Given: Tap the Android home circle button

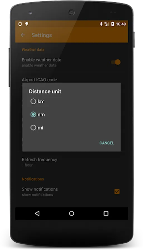Looking at the screenshot, I should pyautogui.click(x=71, y=213).
